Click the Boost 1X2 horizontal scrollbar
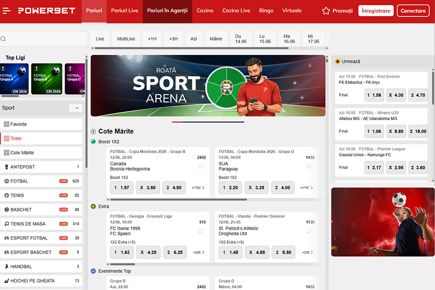The width and height of the screenshot is (435, 290). pos(178,200)
